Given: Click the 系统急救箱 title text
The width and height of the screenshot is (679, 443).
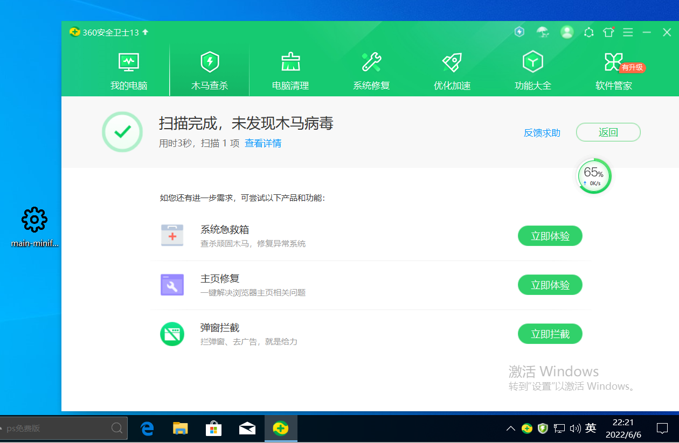Looking at the screenshot, I should [225, 230].
